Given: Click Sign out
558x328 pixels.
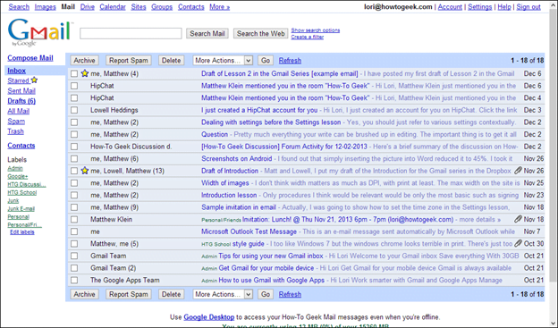Looking at the screenshot, I should pyautogui.click(x=528, y=7).
